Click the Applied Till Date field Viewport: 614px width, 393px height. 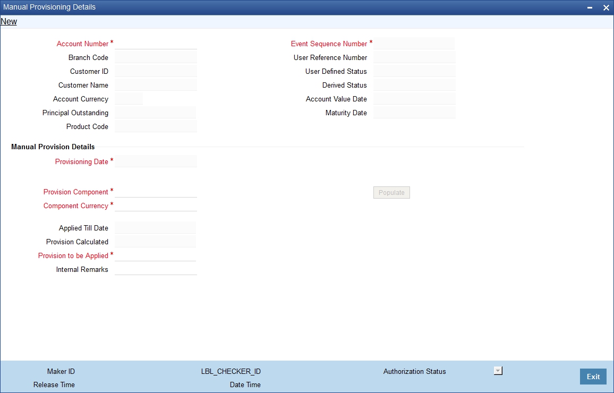[155, 227]
